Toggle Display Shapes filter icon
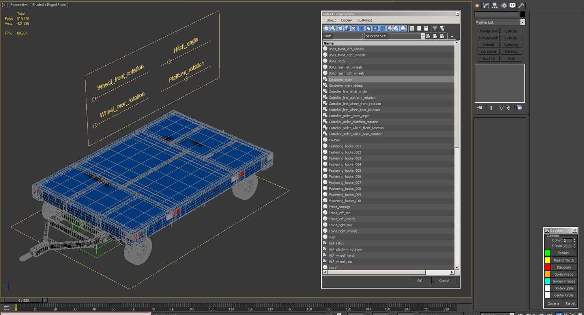 point(333,28)
